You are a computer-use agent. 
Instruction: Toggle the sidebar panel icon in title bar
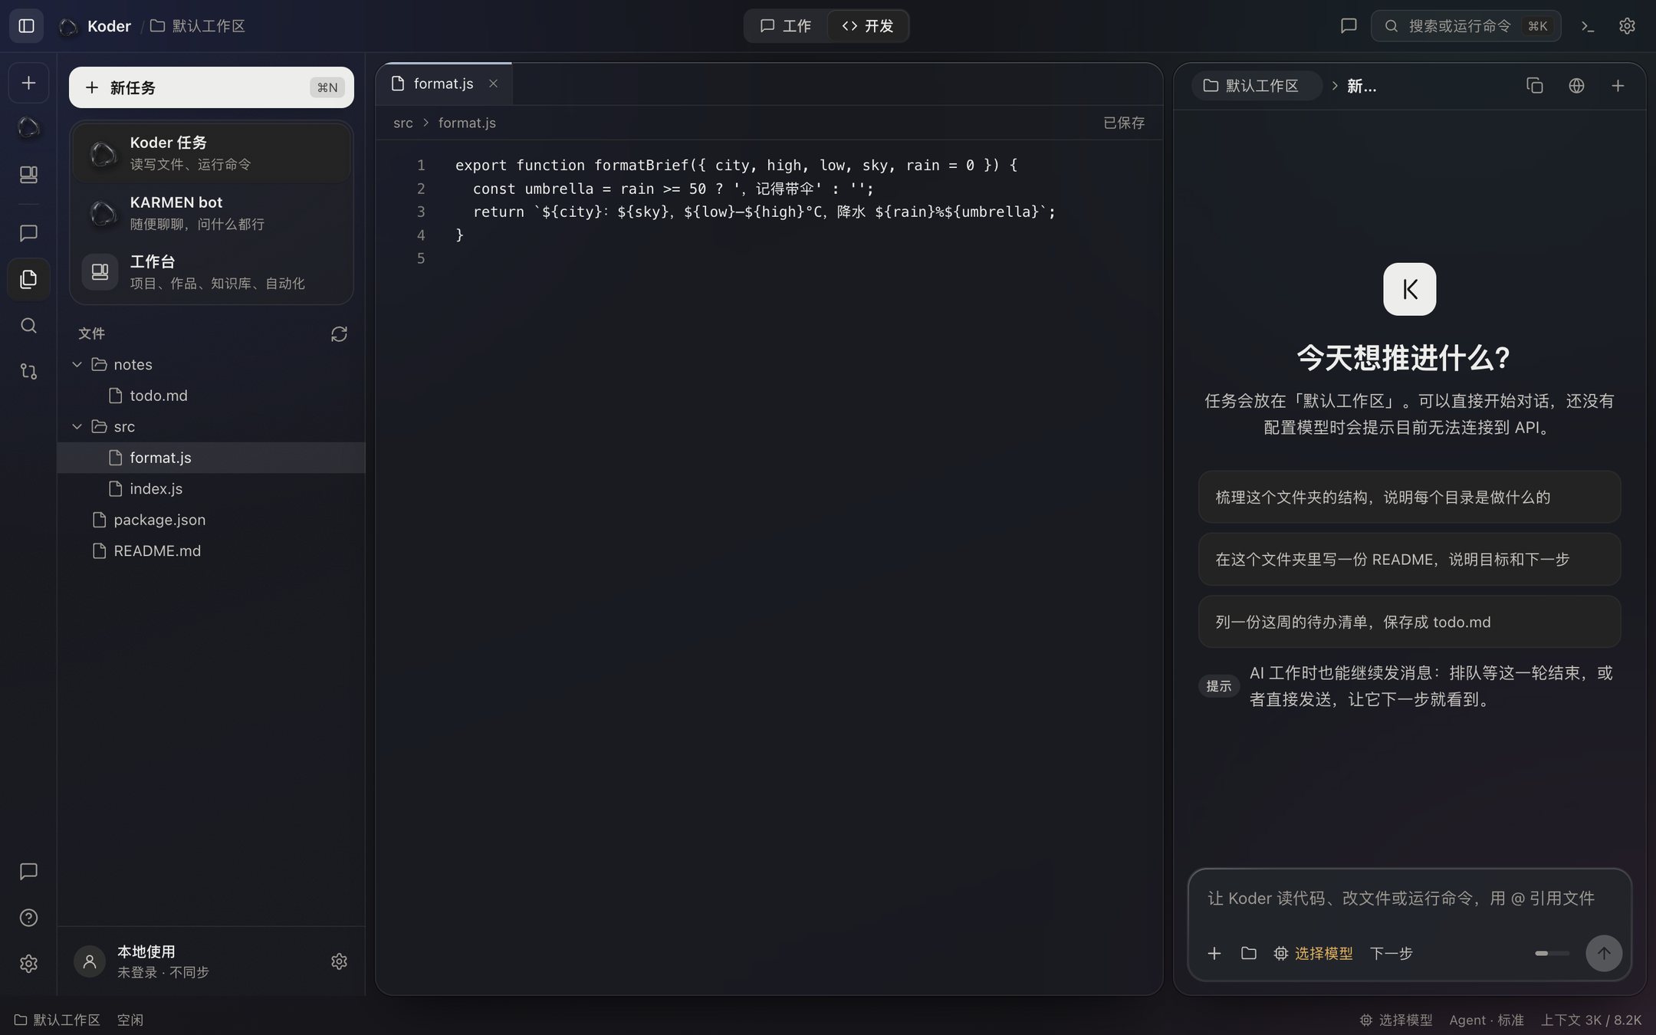click(26, 25)
